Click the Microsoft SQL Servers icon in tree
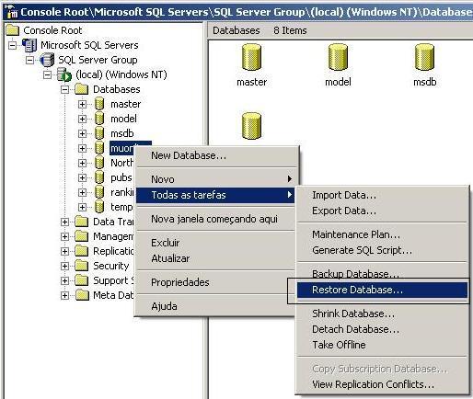This screenshot has height=399, width=473. click(x=29, y=45)
